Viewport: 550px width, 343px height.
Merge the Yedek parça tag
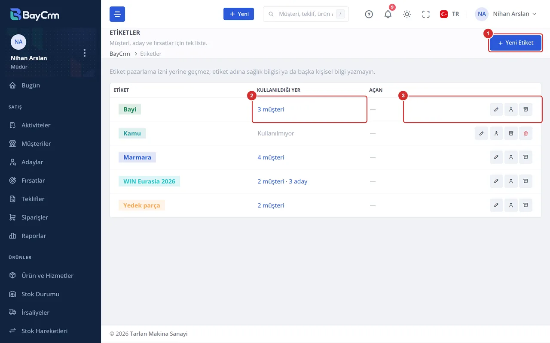tap(511, 205)
